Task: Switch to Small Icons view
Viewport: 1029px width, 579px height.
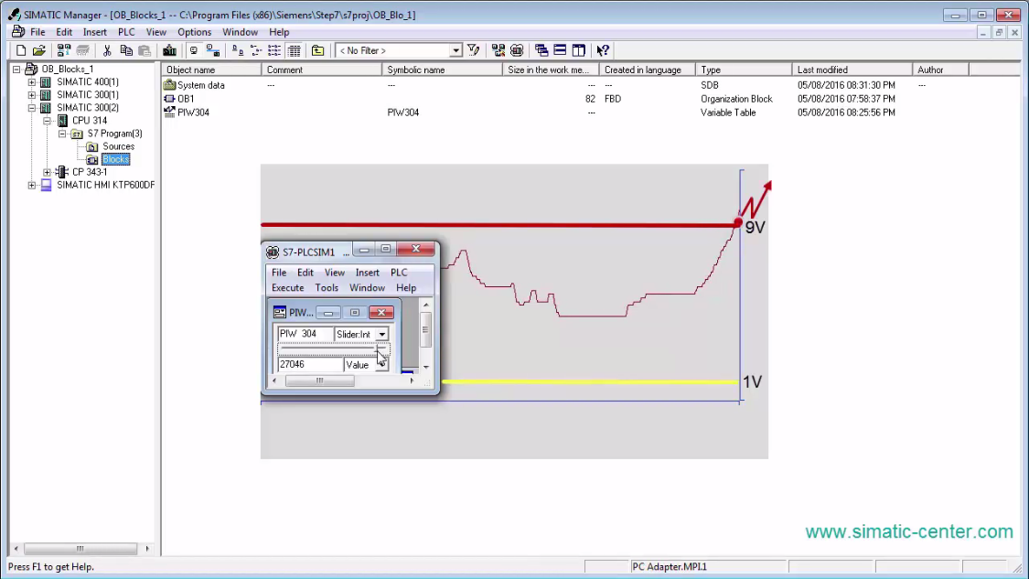Action: point(256,50)
